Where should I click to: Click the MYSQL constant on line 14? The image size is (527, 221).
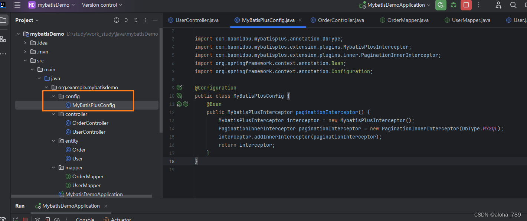click(x=490, y=129)
